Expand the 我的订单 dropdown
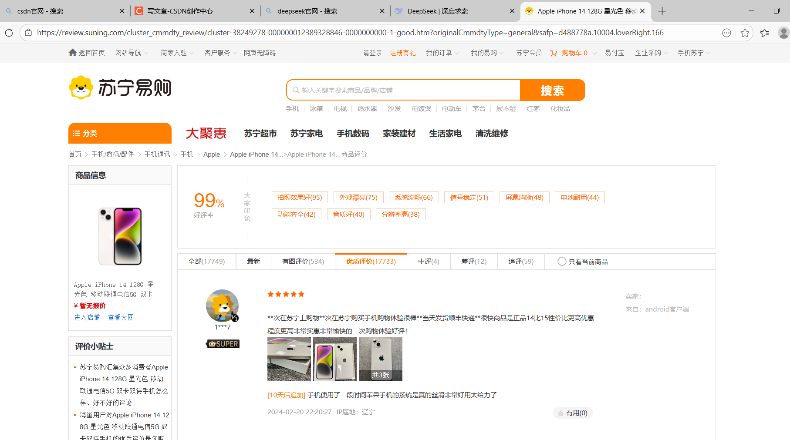Viewport: 790px width, 440px height. point(442,53)
